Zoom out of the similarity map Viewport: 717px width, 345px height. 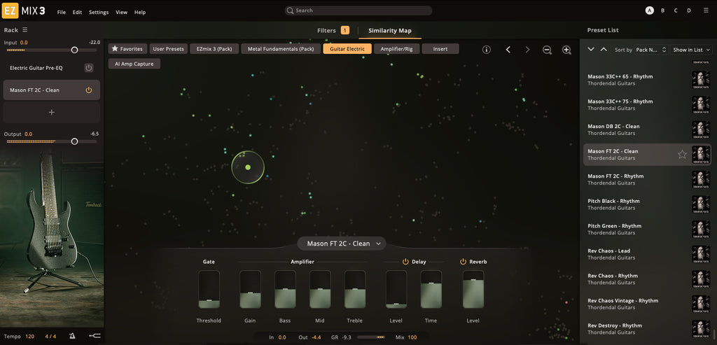coord(547,50)
